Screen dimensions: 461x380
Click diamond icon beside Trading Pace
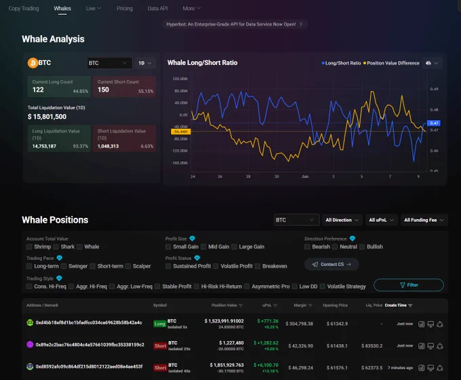tap(60, 258)
